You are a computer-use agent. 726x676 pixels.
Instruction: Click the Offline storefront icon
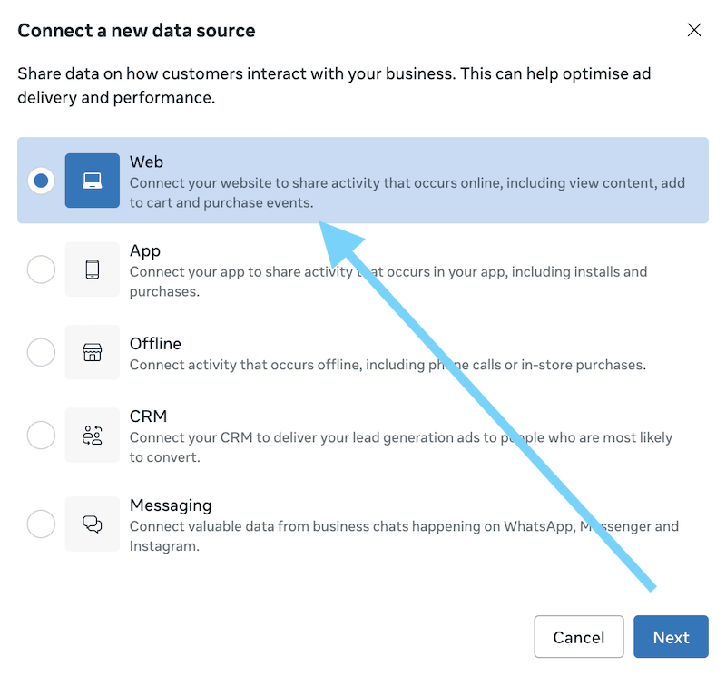click(93, 352)
